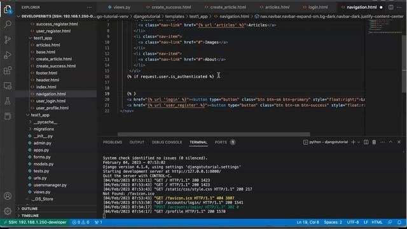This screenshot has width=407, height=229.
Task: Select the TERMINAL panel tab
Action: [198, 142]
